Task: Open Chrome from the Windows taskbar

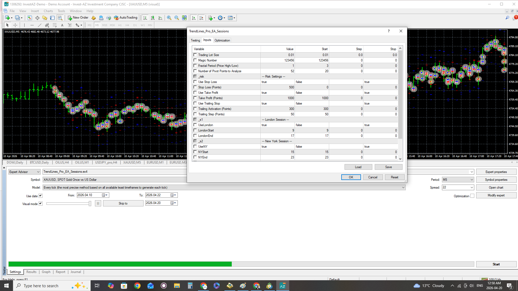Action: (x=137, y=286)
